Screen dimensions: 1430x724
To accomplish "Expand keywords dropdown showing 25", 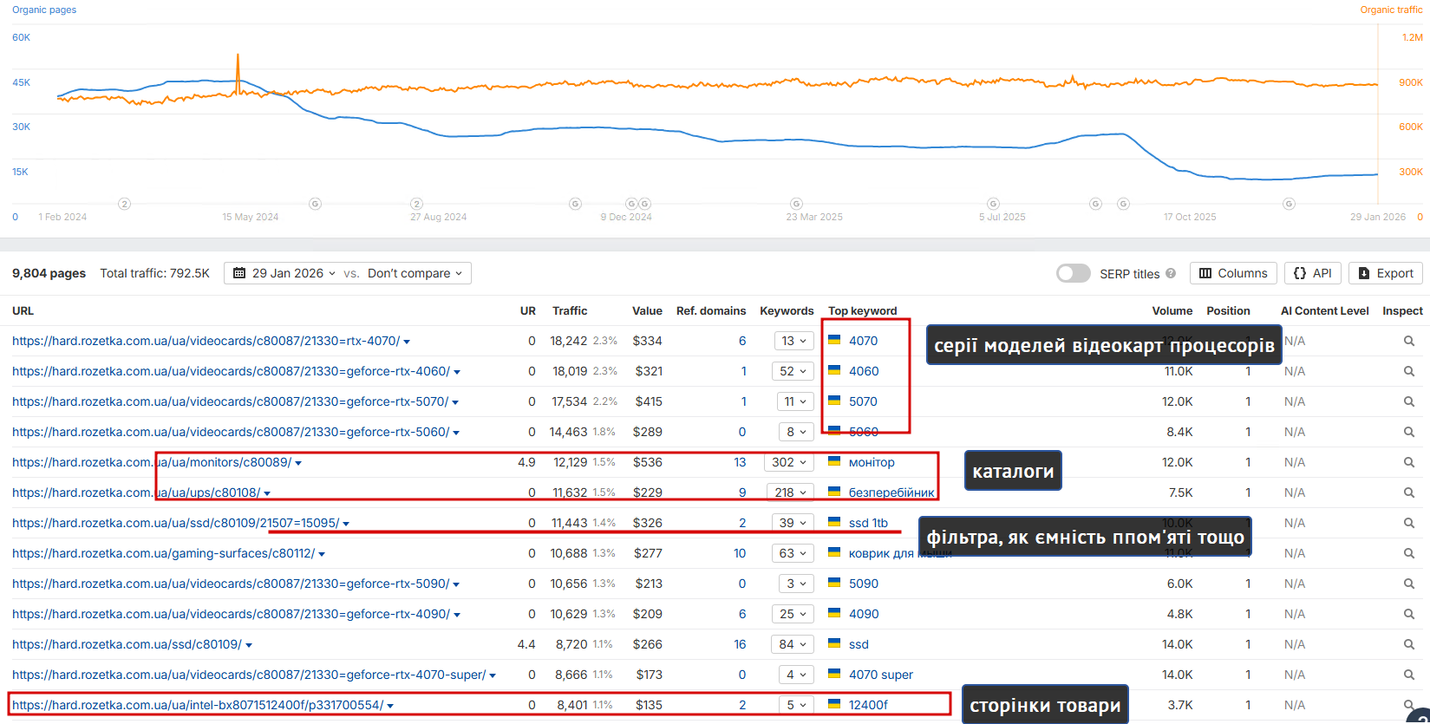I will [793, 614].
